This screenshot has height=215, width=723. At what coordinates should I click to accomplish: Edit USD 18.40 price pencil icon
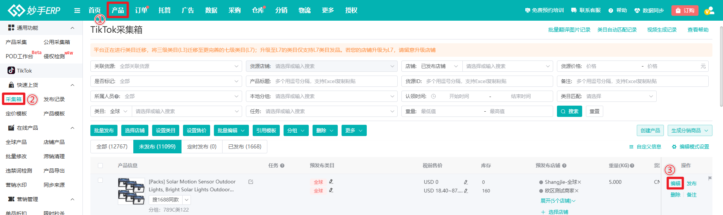pos(466,191)
